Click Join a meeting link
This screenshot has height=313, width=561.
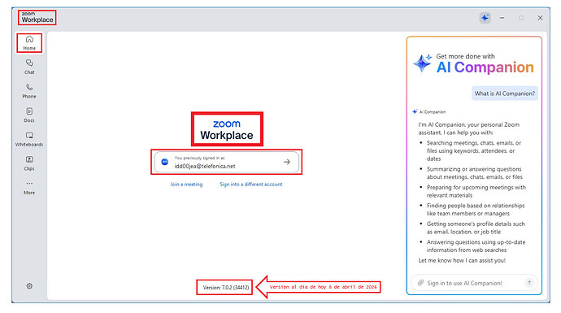tap(186, 185)
